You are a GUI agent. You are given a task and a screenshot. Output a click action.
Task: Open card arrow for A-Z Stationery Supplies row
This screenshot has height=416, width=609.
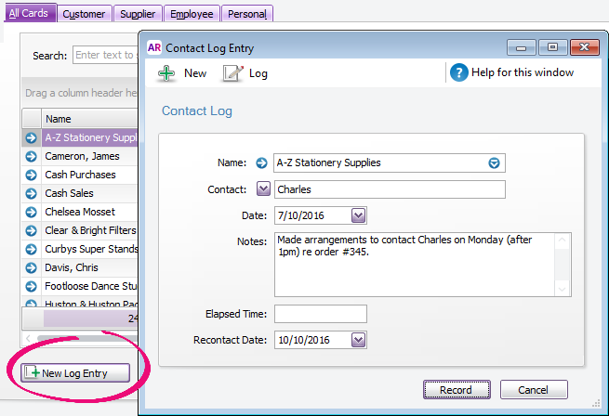[x=31, y=137]
